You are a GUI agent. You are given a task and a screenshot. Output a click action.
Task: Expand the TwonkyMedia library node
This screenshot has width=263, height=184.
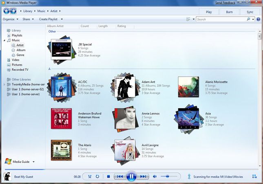tap(4, 84)
